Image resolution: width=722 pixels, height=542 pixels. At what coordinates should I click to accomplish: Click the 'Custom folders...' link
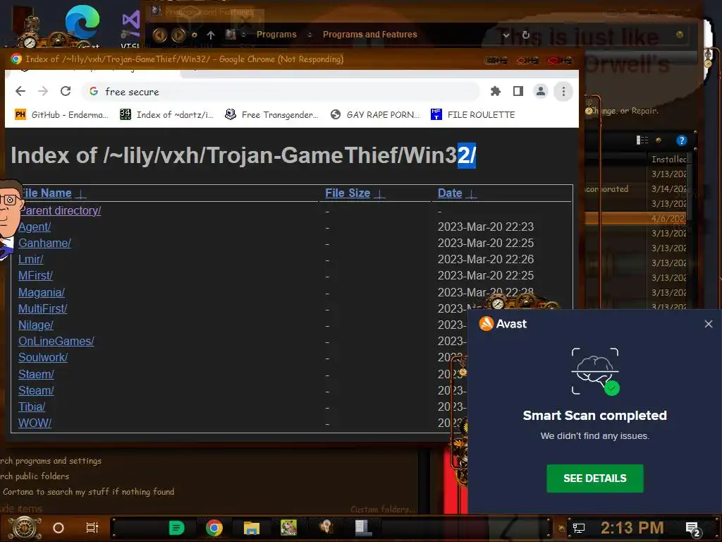(383, 510)
